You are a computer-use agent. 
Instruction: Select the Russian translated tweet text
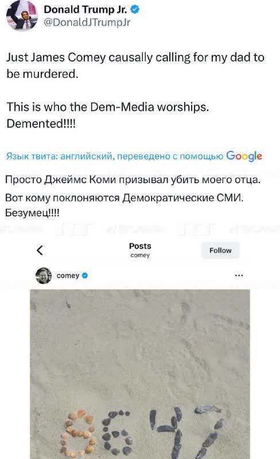coord(133,196)
